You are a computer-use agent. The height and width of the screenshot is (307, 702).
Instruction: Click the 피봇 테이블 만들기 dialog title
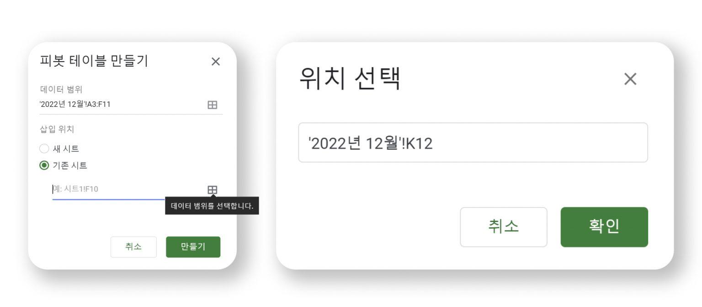[x=94, y=61]
